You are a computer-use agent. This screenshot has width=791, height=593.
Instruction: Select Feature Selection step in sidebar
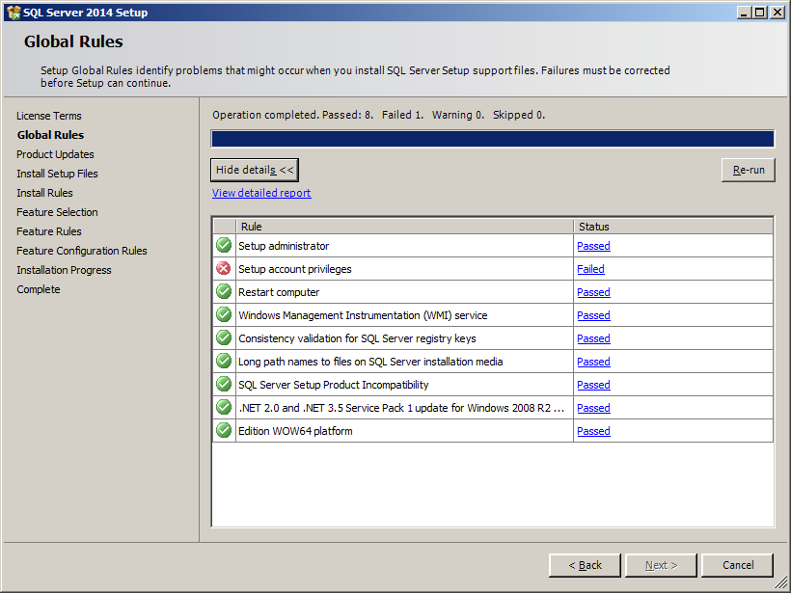[x=57, y=212]
